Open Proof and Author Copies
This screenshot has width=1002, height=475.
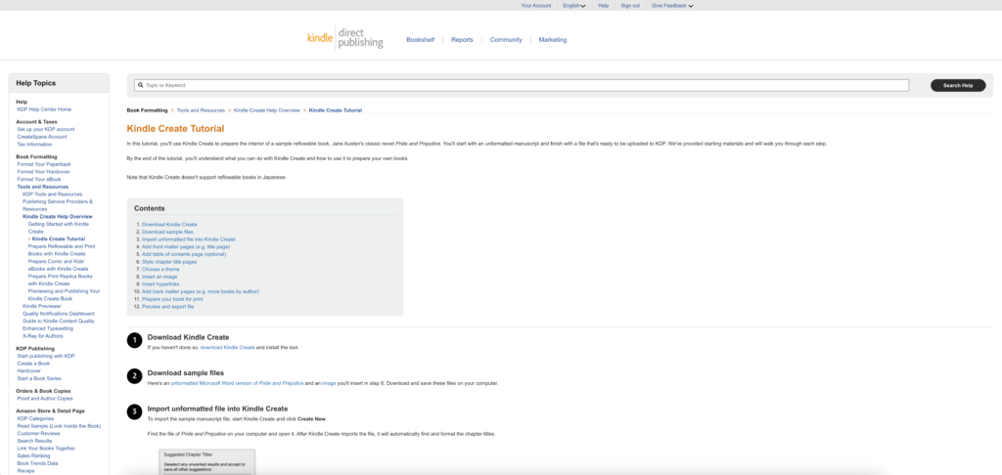coord(45,399)
